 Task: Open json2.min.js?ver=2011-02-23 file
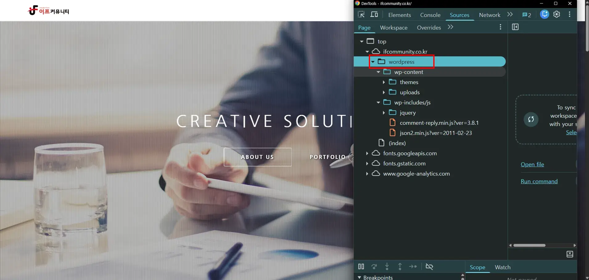pyautogui.click(x=436, y=133)
